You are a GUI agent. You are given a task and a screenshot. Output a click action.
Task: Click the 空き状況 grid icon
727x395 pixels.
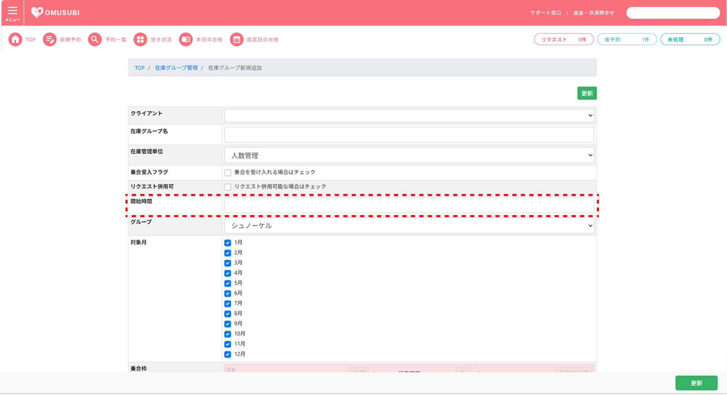140,39
